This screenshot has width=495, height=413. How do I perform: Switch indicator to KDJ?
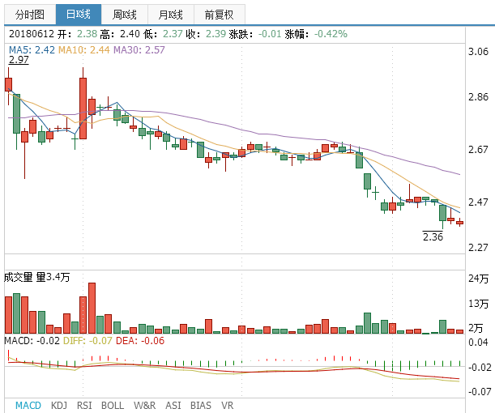click(x=59, y=405)
